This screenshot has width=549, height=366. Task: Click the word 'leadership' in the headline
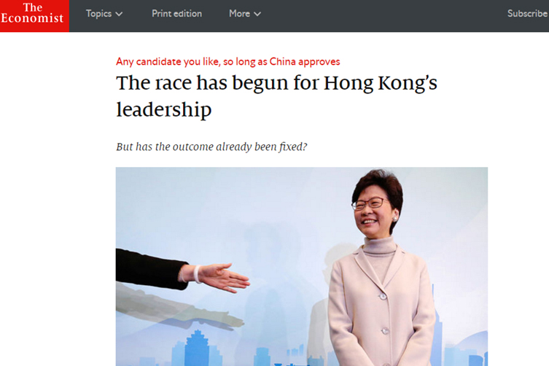(164, 110)
